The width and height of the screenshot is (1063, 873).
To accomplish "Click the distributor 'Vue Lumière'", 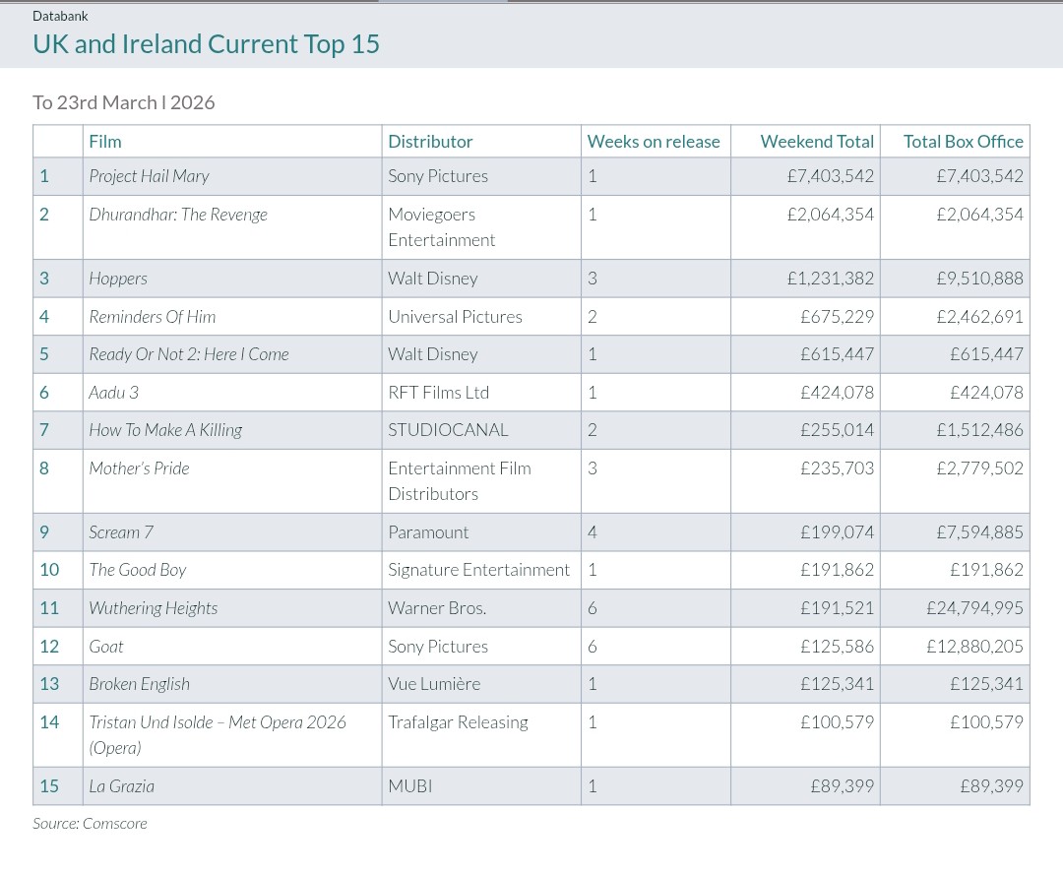I will click(434, 684).
